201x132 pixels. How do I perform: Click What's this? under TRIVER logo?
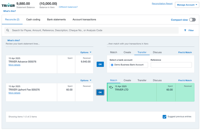tap(9, 11)
